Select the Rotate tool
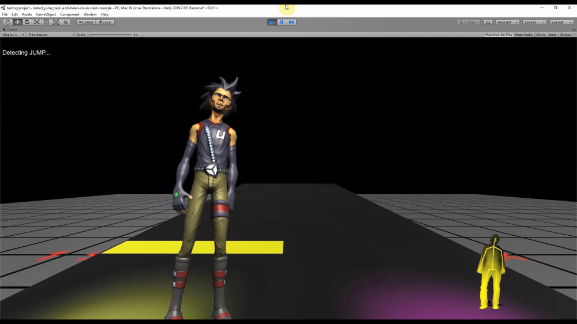Viewport: 577px width, 324px height. click(x=27, y=22)
